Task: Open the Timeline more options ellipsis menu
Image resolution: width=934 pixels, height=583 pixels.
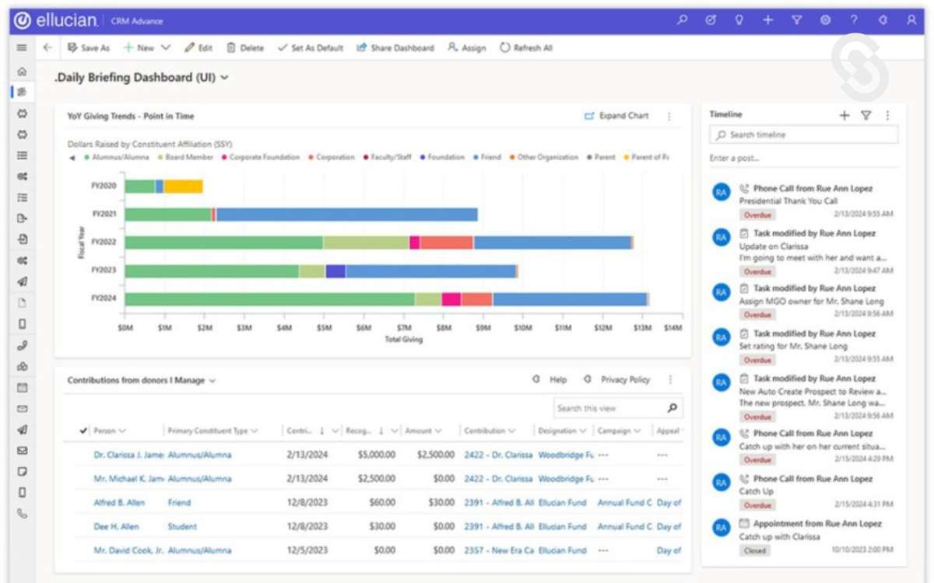Action: tap(887, 114)
